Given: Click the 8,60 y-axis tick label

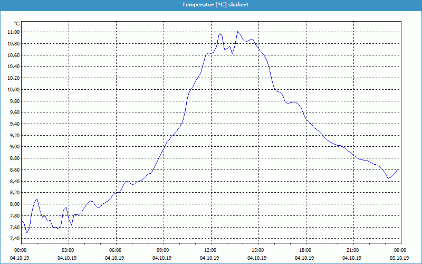Looking at the screenshot, I should [x=14, y=170].
